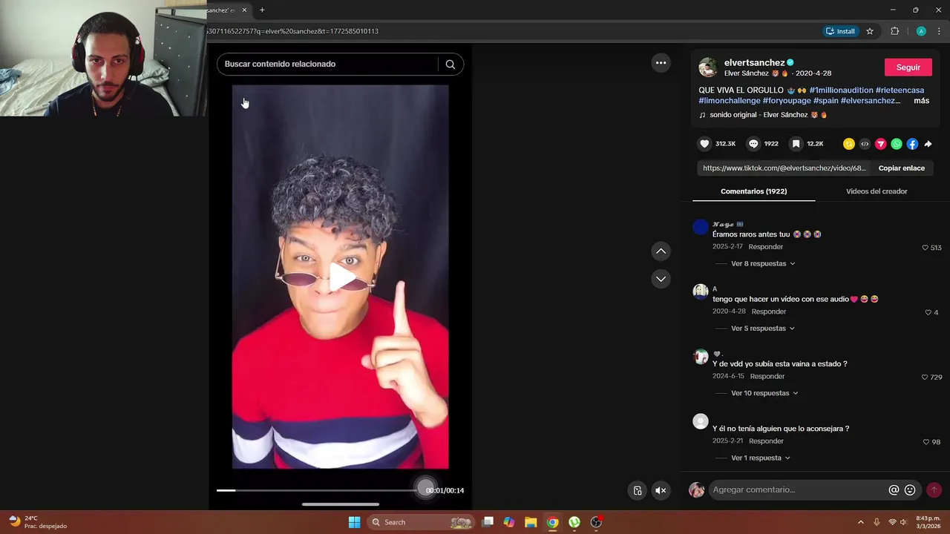Reply to the 'Y de vdd yo subía' comment
Image resolution: width=950 pixels, height=534 pixels.
tap(767, 377)
